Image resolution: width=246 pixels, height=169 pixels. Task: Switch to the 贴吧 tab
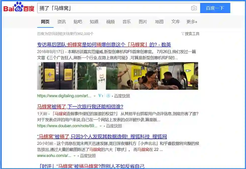pos(78,22)
